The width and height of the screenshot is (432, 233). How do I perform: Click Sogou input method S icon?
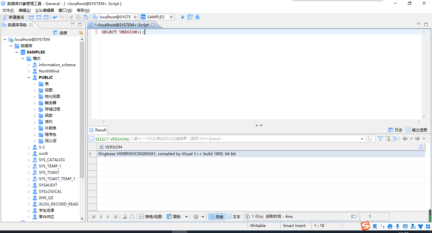click(366, 226)
